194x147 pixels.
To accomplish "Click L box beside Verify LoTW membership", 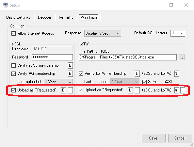I will [x=137, y=73].
